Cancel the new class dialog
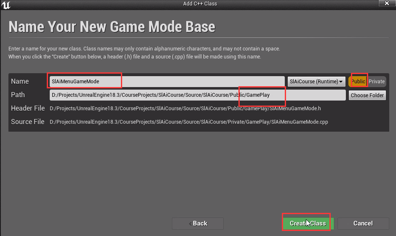The height and width of the screenshot is (236, 396). click(363, 223)
